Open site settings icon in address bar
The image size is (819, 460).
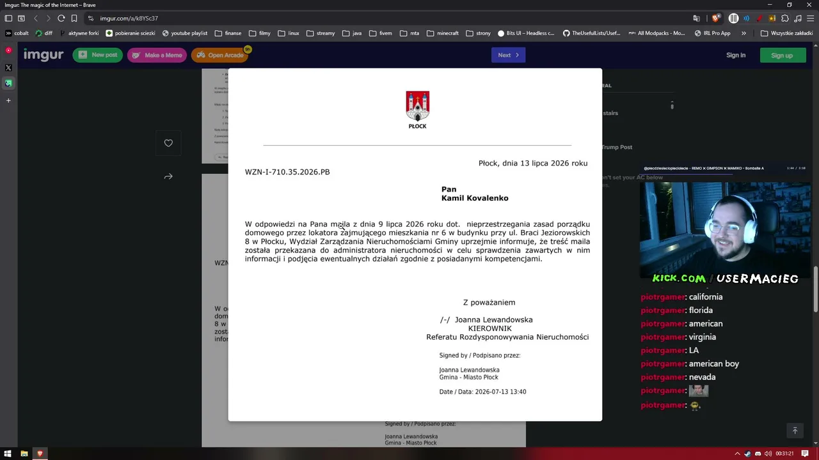[91, 19]
